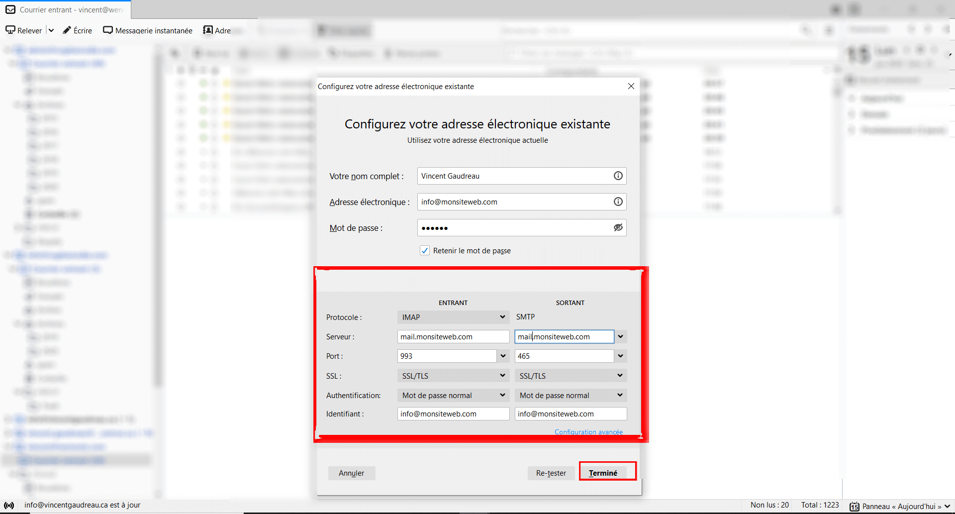Uncheck 'Retenir le mot de passe' checkbox
This screenshot has height=514, width=955.
(x=425, y=251)
